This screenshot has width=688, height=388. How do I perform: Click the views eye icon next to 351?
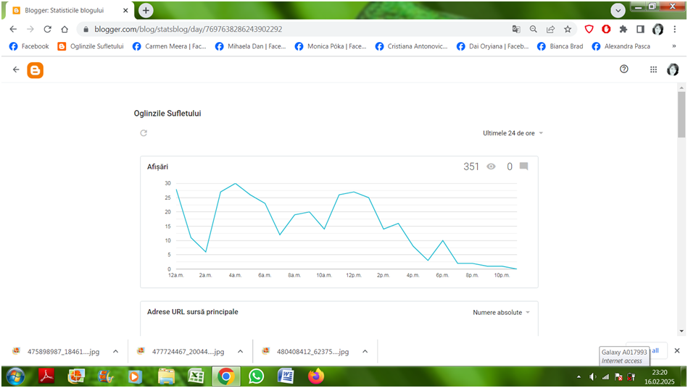pyautogui.click(x=491, y=166)
